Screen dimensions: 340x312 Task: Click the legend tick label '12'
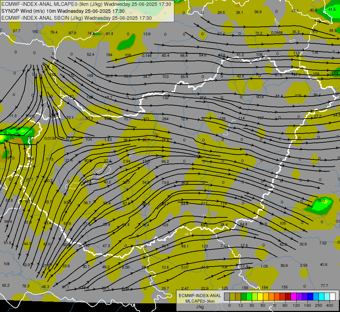[240, 305]
